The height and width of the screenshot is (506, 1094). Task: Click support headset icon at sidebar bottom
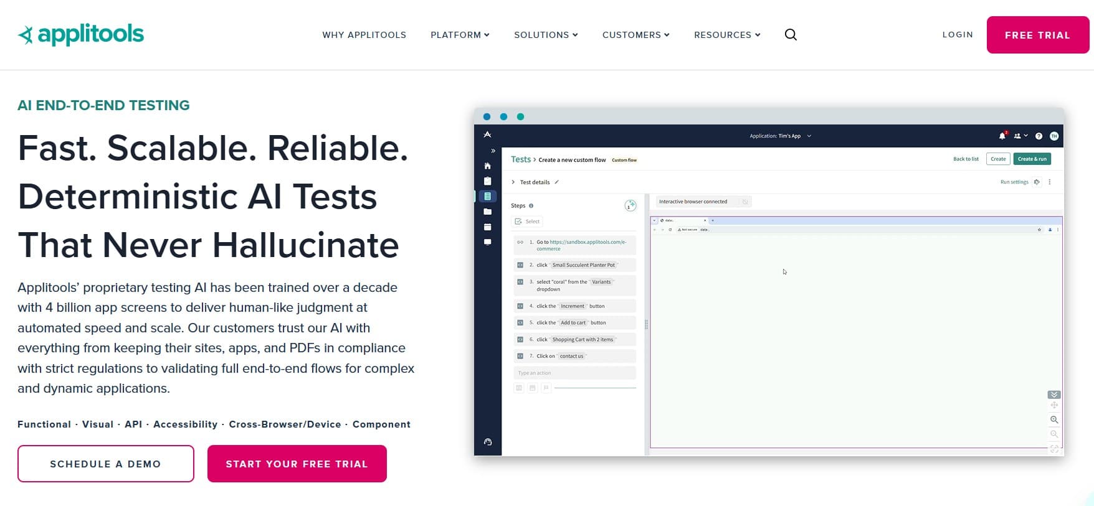488,442
